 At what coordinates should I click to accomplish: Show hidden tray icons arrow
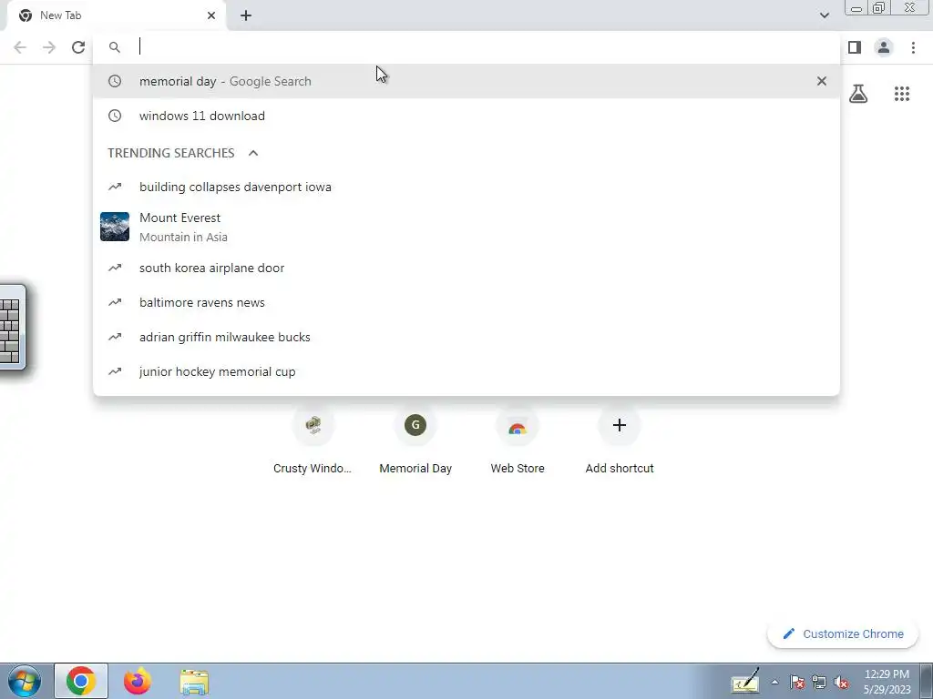tap(774, 683)
